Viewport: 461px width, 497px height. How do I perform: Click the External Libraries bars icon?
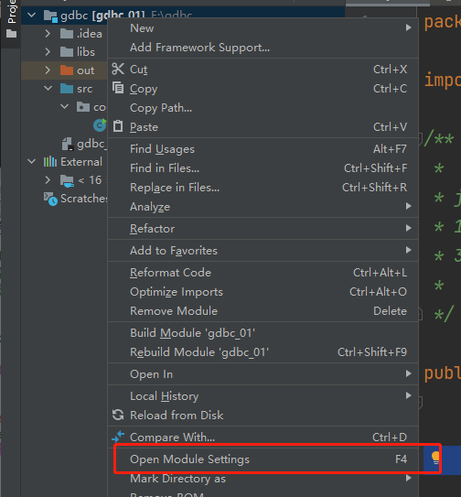click(x=50, y=162)
